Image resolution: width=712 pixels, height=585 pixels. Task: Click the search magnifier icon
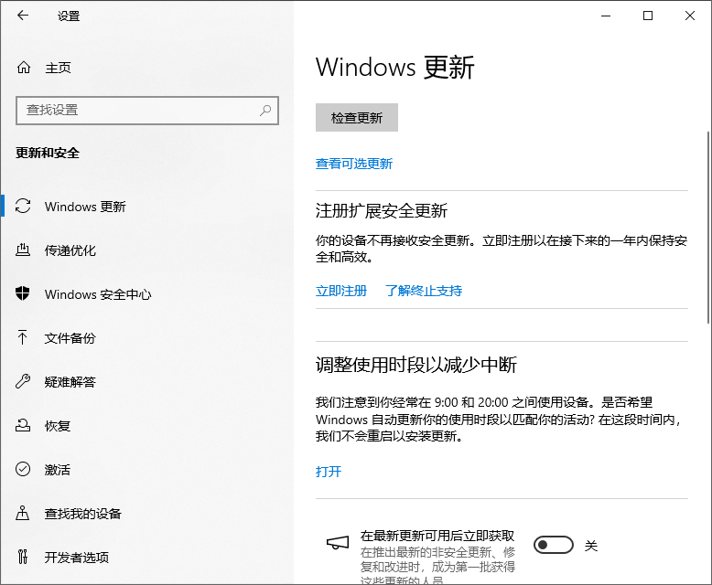point(265,111)
